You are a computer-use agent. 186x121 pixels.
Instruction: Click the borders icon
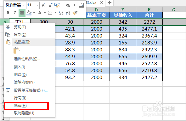(x=50, y=13)
